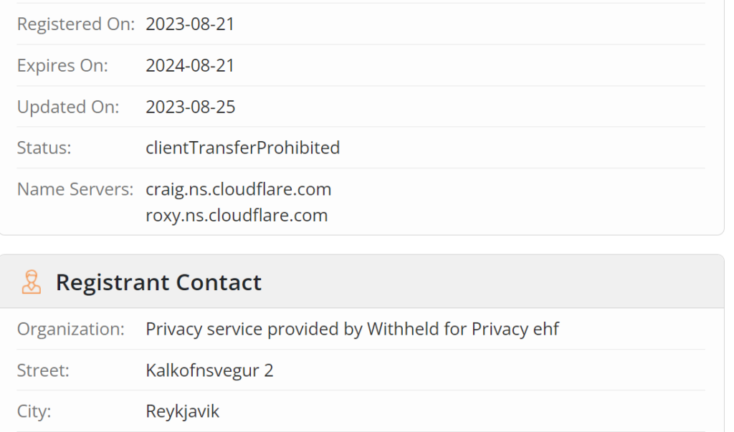The width and height of the screenshot is (734, 432).
Task: Select the Expires On date 2024-08-21
Action: pos(190,66)
